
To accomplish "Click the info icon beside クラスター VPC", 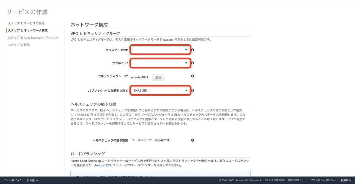I will point(193,50).
